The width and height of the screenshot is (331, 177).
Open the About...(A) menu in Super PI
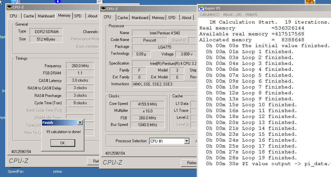tap(232, 14)
